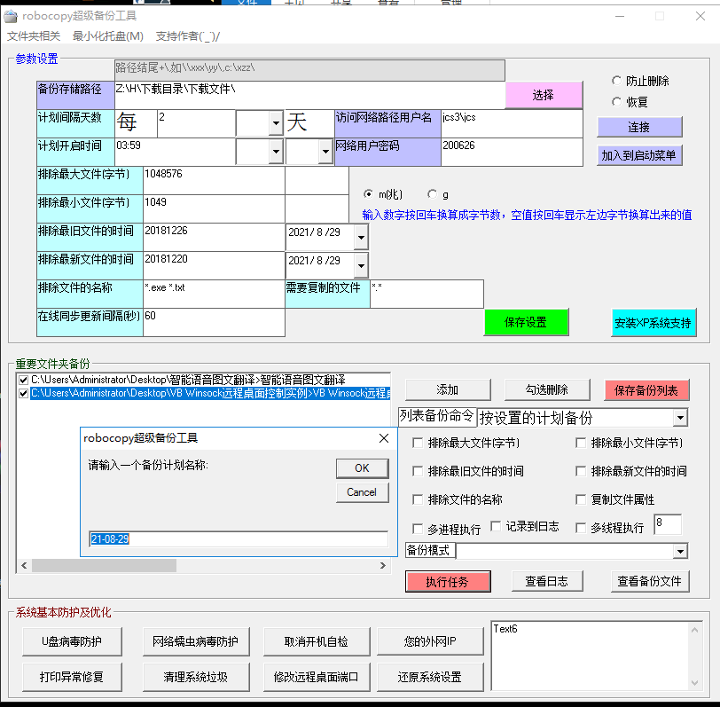Cancel the backup plan name dialog
This screenshot has width=720, height=707.
[360, 491]
